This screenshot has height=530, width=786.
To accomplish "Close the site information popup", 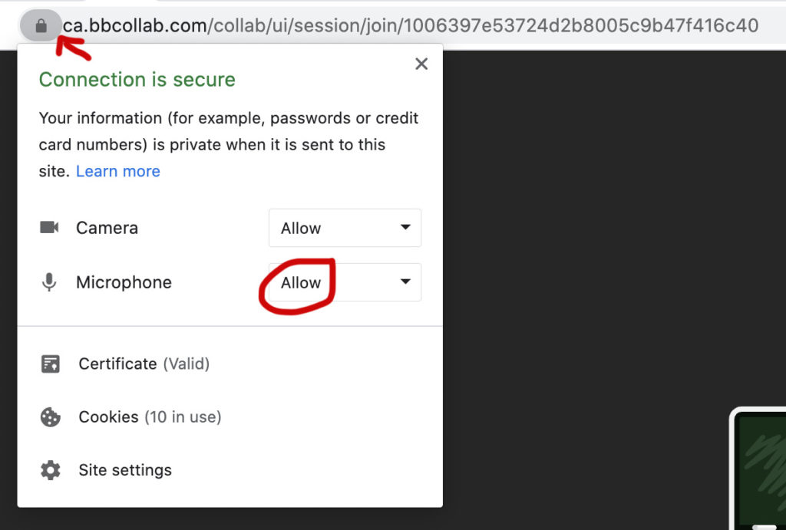I will [x=421, y=64].
